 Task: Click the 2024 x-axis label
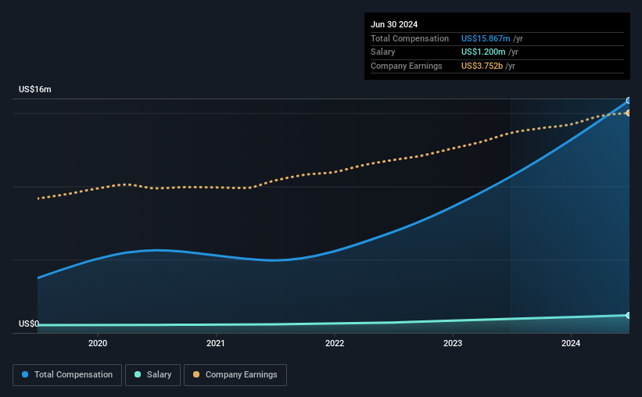click(x=571, y=343)
